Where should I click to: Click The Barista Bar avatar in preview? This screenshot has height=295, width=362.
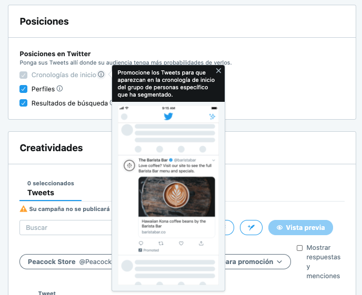tap(129, 165)
